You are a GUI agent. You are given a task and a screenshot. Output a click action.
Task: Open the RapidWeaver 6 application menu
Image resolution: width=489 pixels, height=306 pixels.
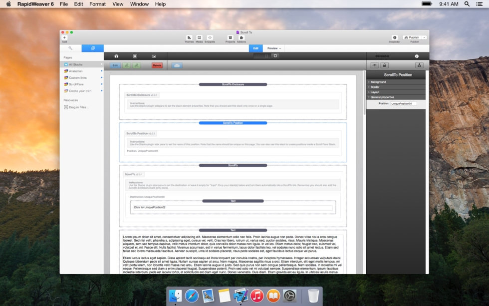coord(35,4)
